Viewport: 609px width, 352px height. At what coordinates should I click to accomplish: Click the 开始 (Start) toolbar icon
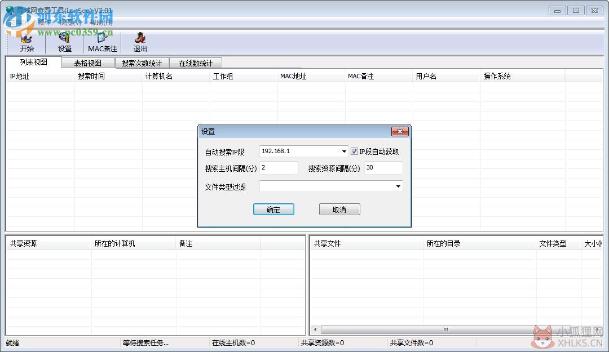(27, 43)
